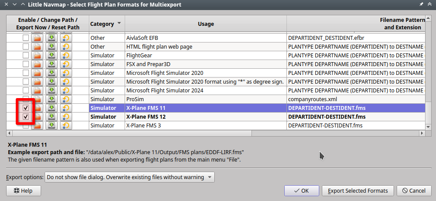Click Export Selected Formats button
436x201 pixels.
coord(358,190)
